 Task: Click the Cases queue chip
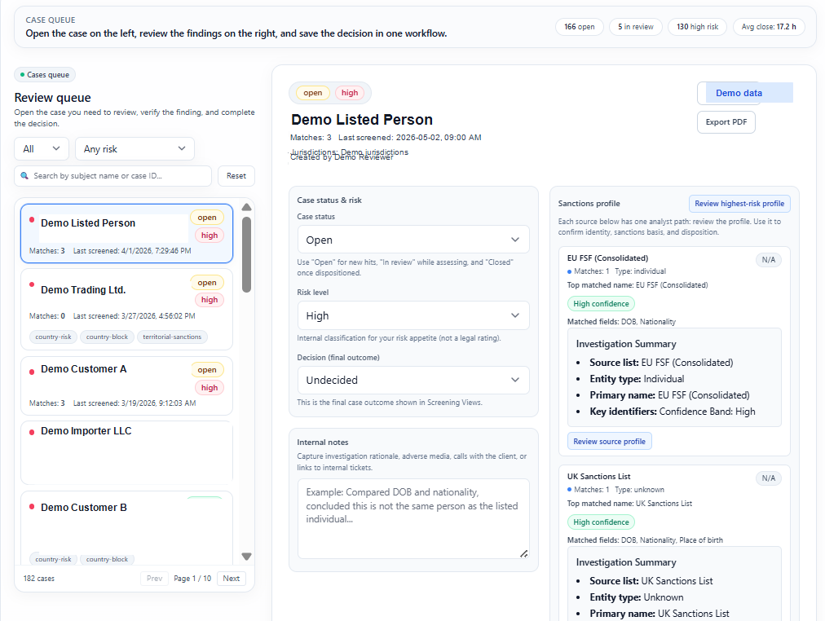pos(45,75)
